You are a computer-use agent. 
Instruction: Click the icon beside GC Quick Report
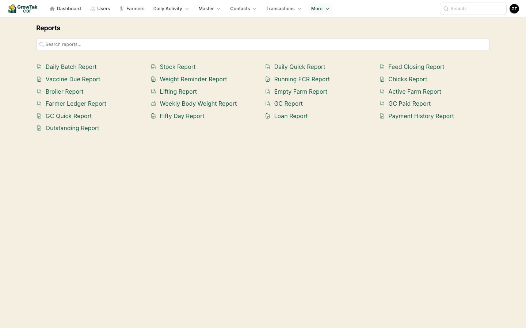point(39,116)
